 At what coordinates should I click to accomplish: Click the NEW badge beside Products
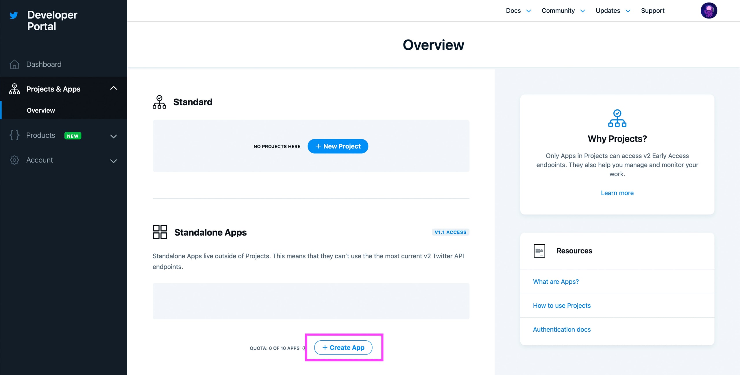[73, 136]
